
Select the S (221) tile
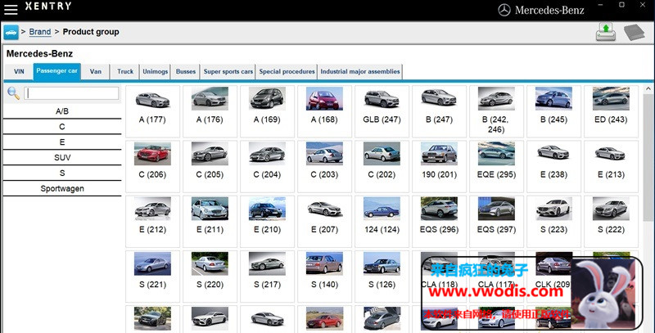click(x=152, y=277)
